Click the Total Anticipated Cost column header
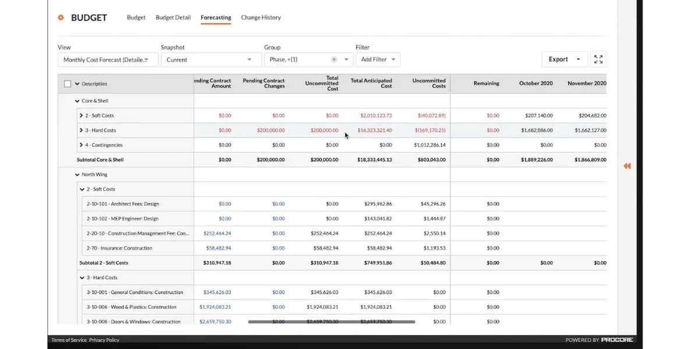Image resolution: width=699 pixels, height=349 pixels. coord(371,84)
